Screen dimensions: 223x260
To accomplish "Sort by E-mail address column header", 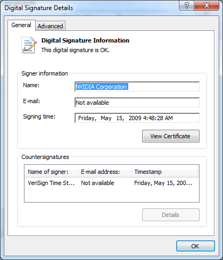I will pos(104,172).
